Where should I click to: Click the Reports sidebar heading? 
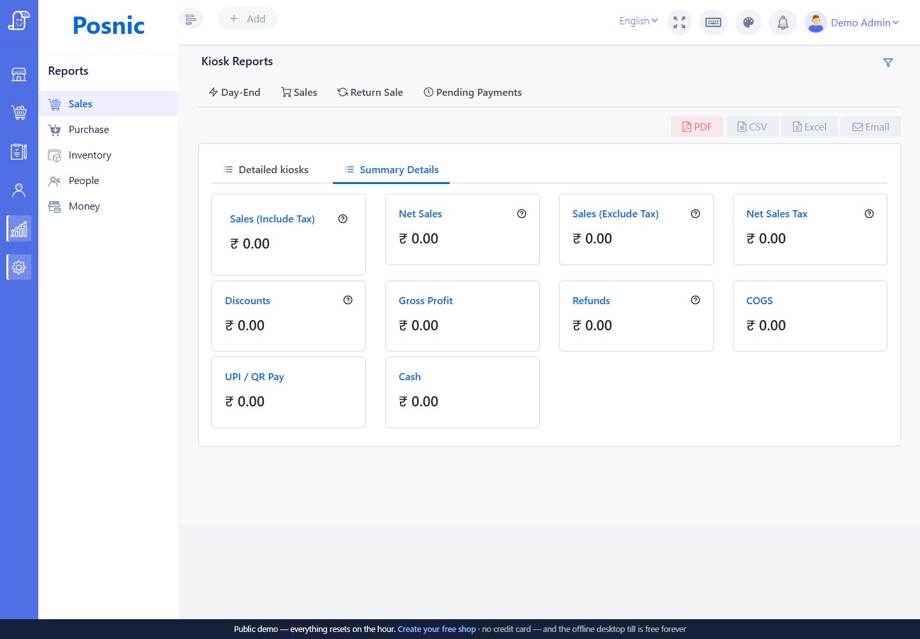point(68,71)
